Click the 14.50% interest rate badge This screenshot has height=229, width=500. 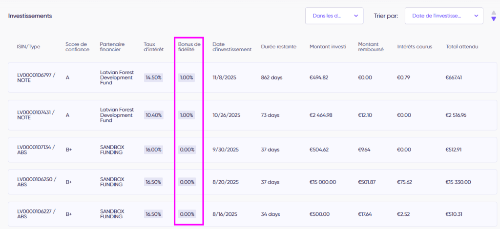tap(153, 77)
